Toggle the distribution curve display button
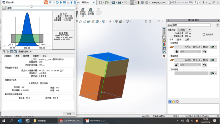The image size is (220, 124). click(x=15, y=52)
